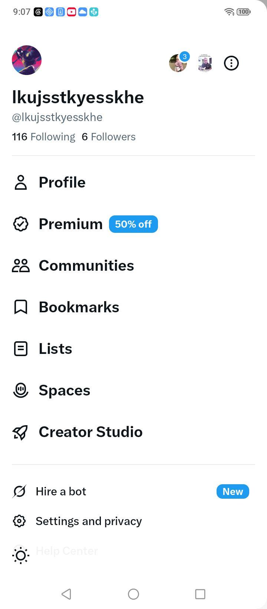Tap the Android back navigation button
Image resolution: width=267 pixels, height=609 pixels.
click(x=66, y=594)
